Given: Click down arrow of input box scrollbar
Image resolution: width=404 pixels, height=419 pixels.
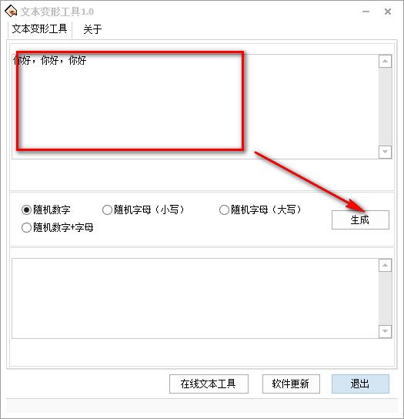Looking at the screenshot, I should [385, 152].
